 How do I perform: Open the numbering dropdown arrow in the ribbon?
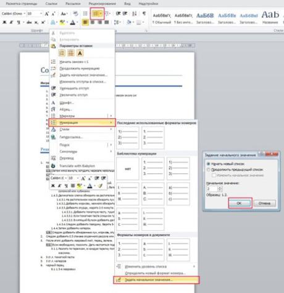101,14
